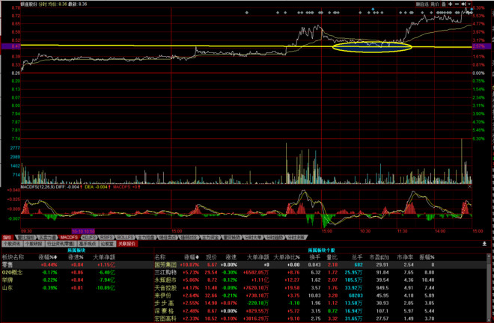The height and width of the screenshot is (323, 494).
Task: Switch to the 个股研报 tab
Action: coord(34,244)
